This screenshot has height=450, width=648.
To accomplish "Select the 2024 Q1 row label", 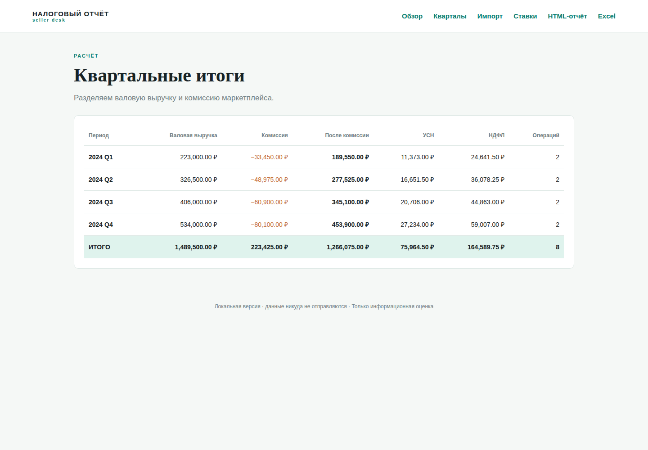I will pyautogui.click(x=101, y=157).
